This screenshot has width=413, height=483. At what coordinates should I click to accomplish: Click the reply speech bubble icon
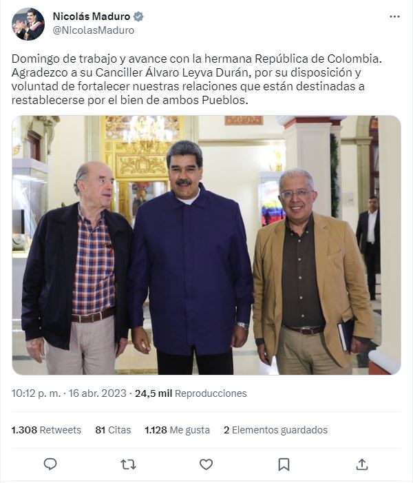50,464
